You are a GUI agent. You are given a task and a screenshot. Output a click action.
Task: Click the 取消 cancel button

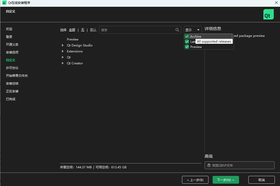point(261,180)
